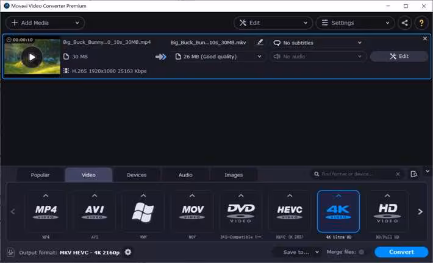Expand AVI format presets chevron
433x263 pixels.
coord(95,196)
